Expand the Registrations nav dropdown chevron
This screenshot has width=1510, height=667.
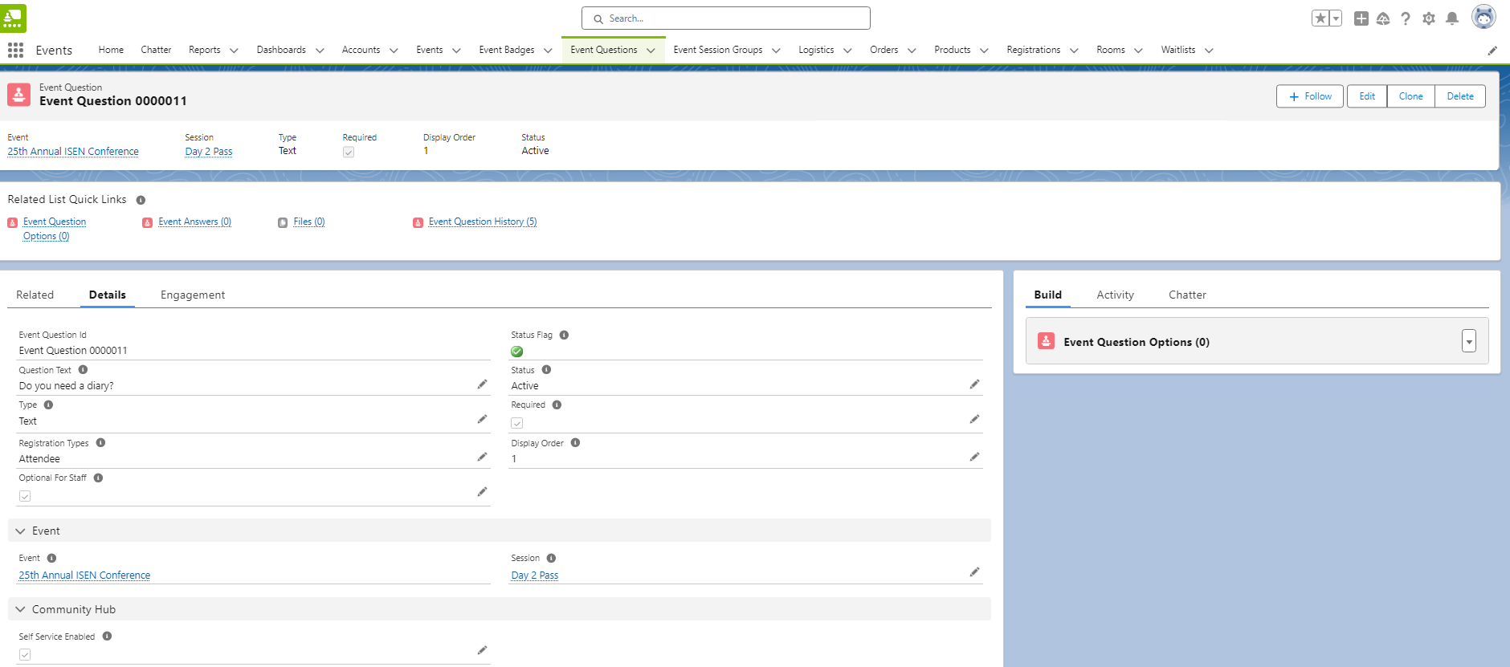(1074, 51)
